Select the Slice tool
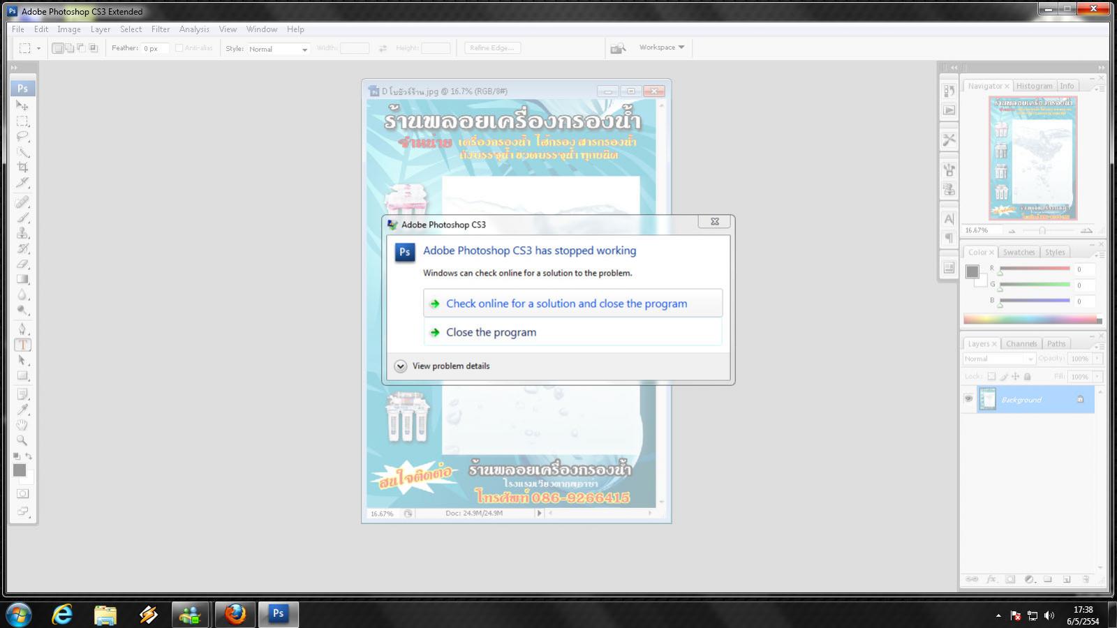This screenshot has width=1117, height=628. click(x=22, y=183)
